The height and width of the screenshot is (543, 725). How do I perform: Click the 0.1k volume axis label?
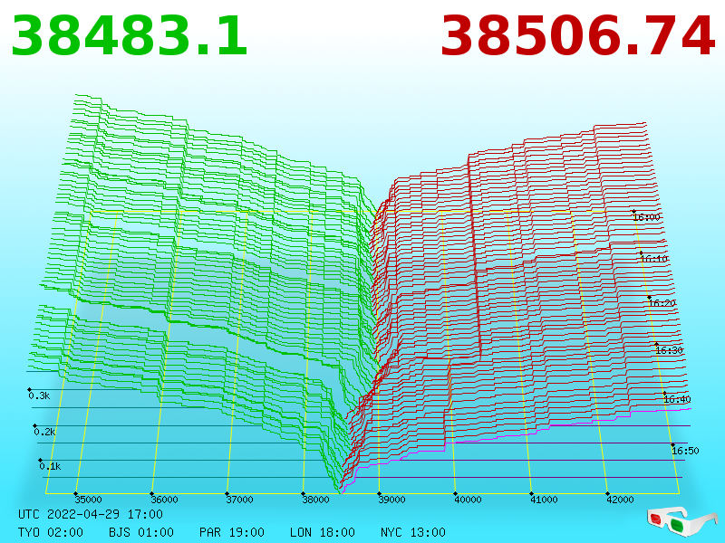[x=50, y=466]
